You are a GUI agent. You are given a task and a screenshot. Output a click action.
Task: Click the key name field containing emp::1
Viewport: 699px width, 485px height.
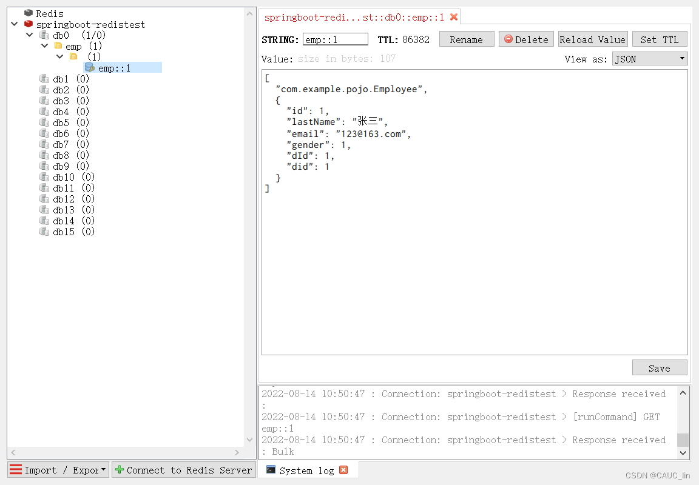[335, 39]
